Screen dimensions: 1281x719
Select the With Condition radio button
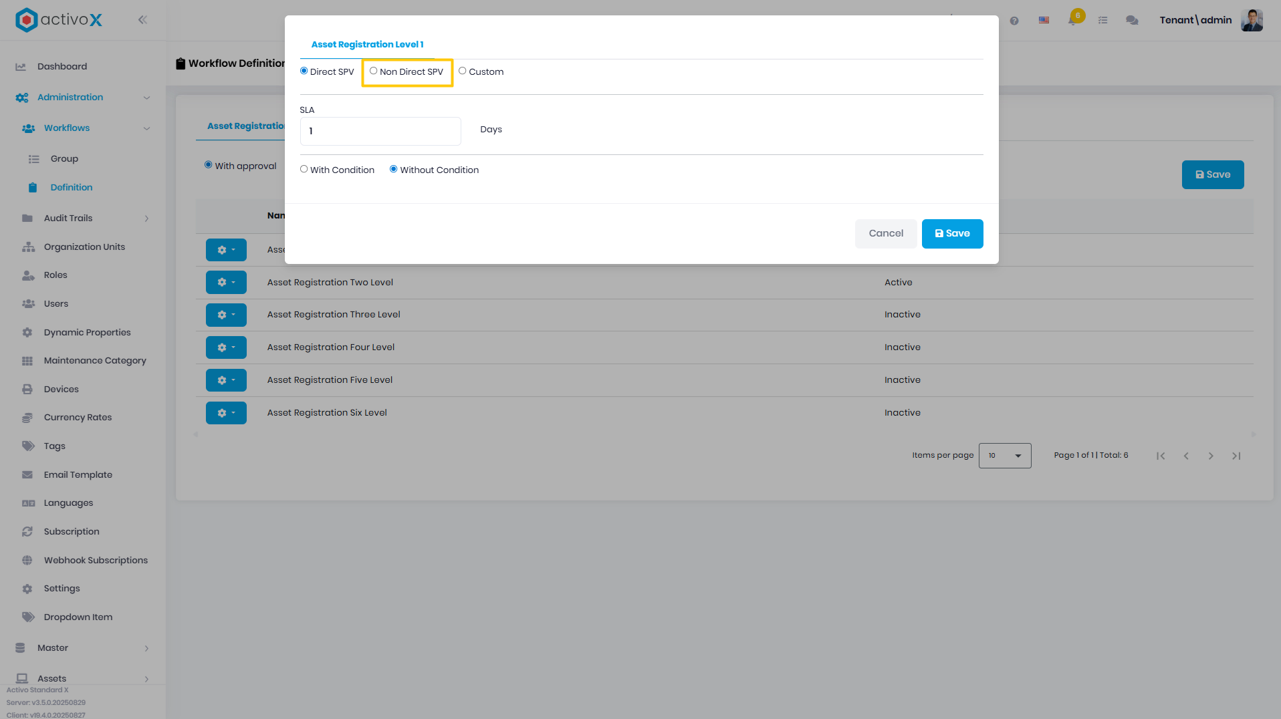tap(304, 169)
